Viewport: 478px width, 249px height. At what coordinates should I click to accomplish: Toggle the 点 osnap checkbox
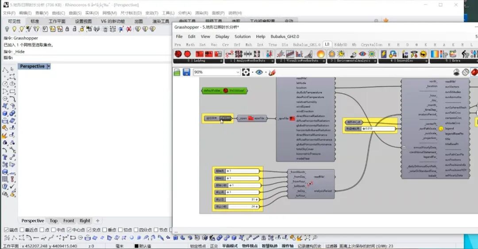[x=42, y=230]
